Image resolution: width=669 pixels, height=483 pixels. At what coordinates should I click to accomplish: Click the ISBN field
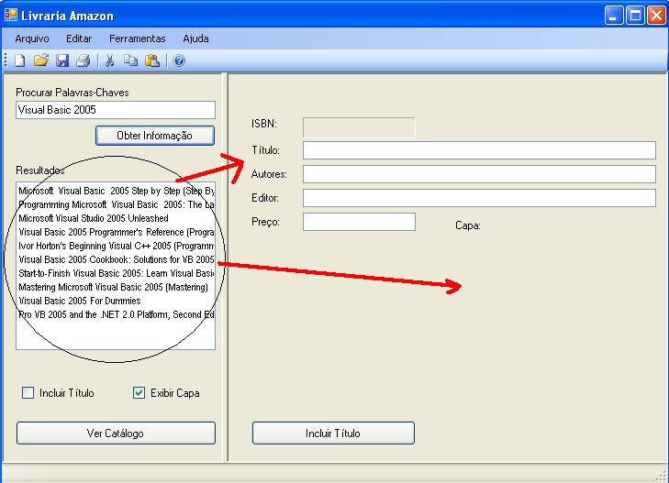pyautogui.click(x=359, y=127)
